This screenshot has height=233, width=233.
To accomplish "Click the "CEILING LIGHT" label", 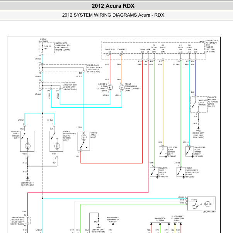I will (209, 212).
